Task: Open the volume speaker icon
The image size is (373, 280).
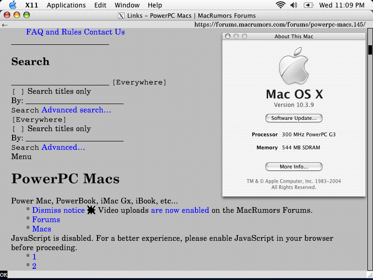Action: pos(294,5)
